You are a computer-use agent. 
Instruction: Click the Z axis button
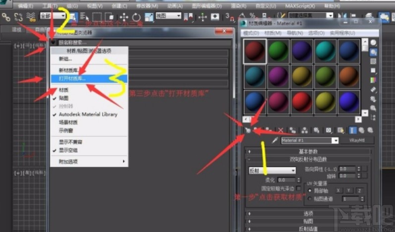point(359,191)
